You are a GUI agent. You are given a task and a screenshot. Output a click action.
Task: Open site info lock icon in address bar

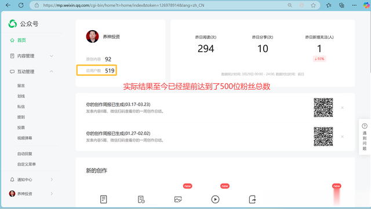[x=37, y=5]
